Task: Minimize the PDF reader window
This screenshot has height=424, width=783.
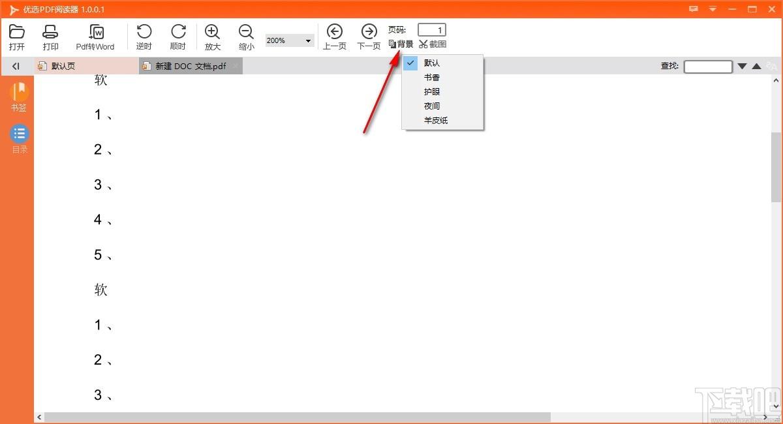Action: tap(733, 9)
